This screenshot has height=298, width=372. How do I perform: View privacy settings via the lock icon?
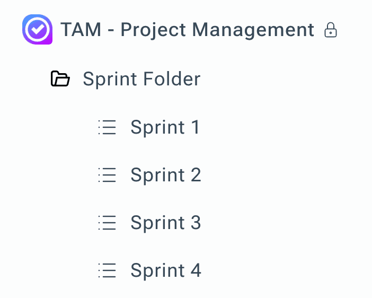coord(331,30)
